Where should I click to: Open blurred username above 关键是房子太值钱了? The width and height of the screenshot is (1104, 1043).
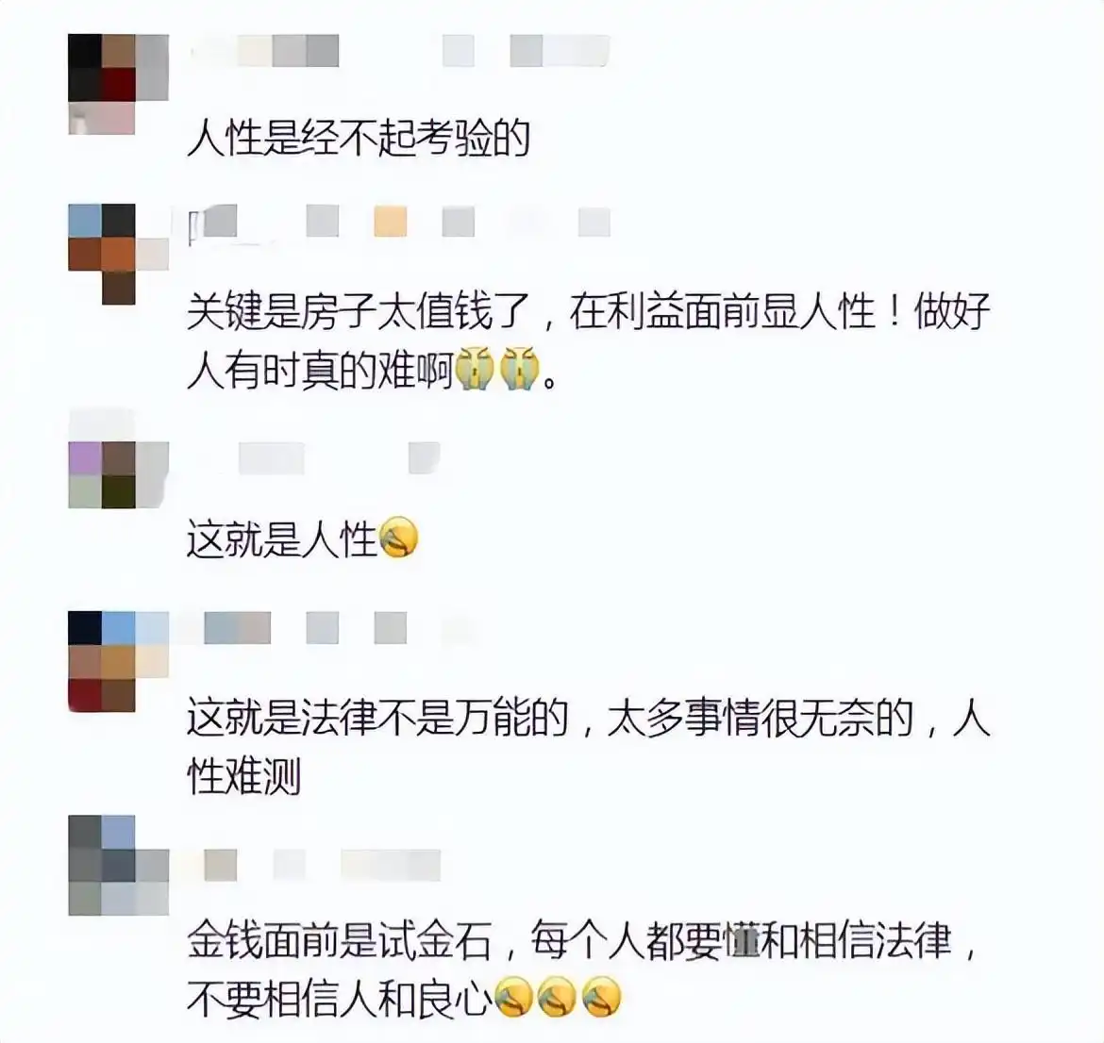click(400, 222)
